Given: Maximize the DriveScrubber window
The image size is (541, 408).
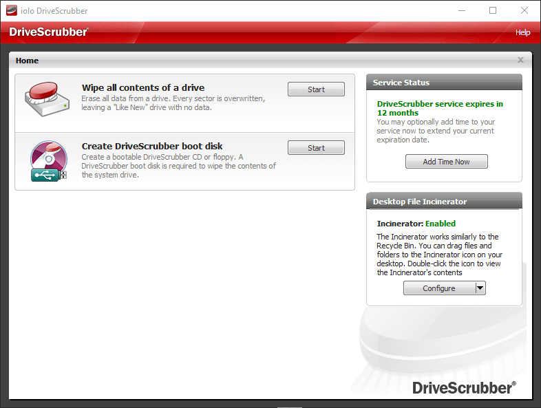Looking at the screenshot, I should click(493, 11).
